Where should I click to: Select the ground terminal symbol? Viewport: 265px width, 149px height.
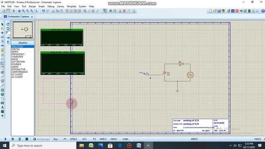pyautogui.click(x=177, y=91)
